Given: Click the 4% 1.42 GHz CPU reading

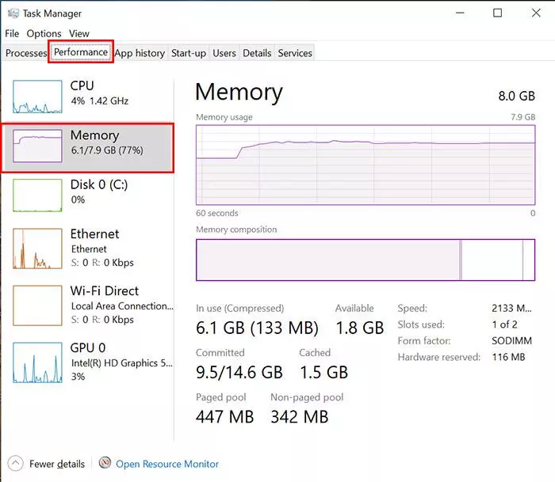Looking at the screenshot, I should pyautogui.click(x=99, y=101).
